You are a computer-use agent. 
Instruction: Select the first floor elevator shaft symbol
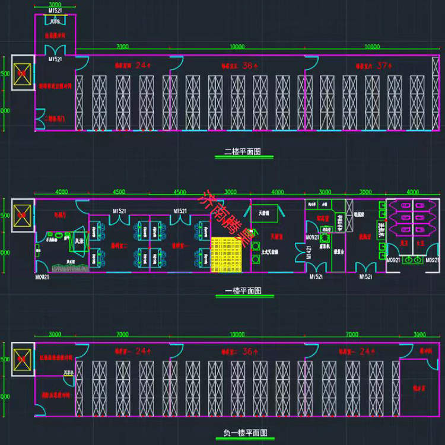pos(22,213)
